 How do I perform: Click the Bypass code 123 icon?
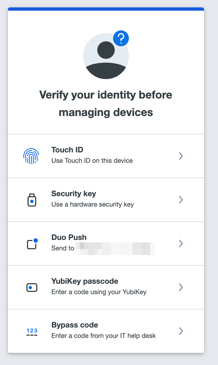[x=32, y=332]
